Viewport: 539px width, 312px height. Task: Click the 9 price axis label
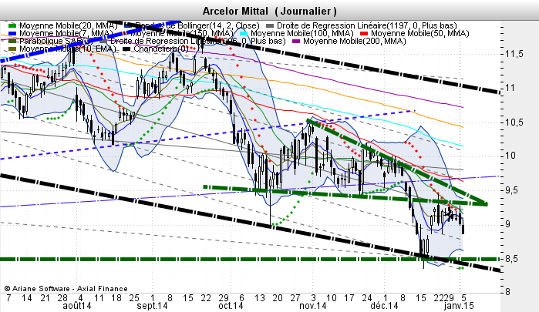tap(507, 224)
